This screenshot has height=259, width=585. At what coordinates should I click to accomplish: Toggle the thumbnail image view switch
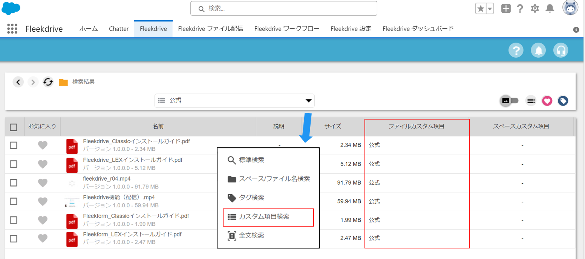click(x=509, y=101)
